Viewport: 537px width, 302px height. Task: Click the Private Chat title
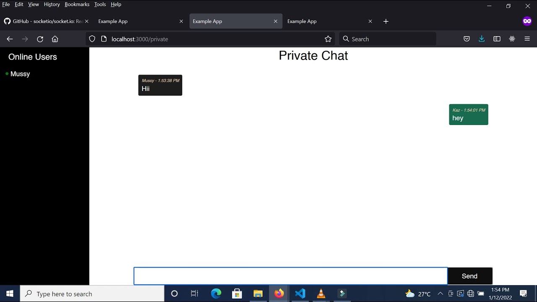(x=313, y=55)
